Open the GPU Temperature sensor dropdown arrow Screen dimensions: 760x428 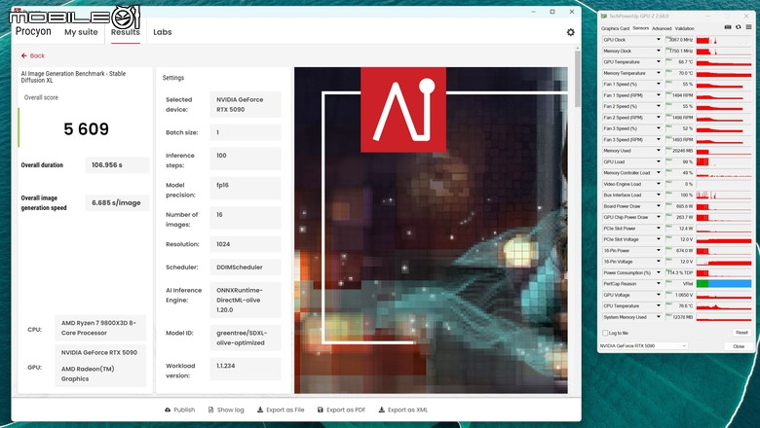coord(659,62)
